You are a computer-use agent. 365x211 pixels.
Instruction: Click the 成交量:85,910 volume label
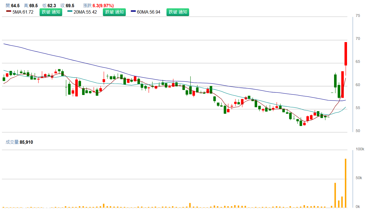[x=19, y=142]
